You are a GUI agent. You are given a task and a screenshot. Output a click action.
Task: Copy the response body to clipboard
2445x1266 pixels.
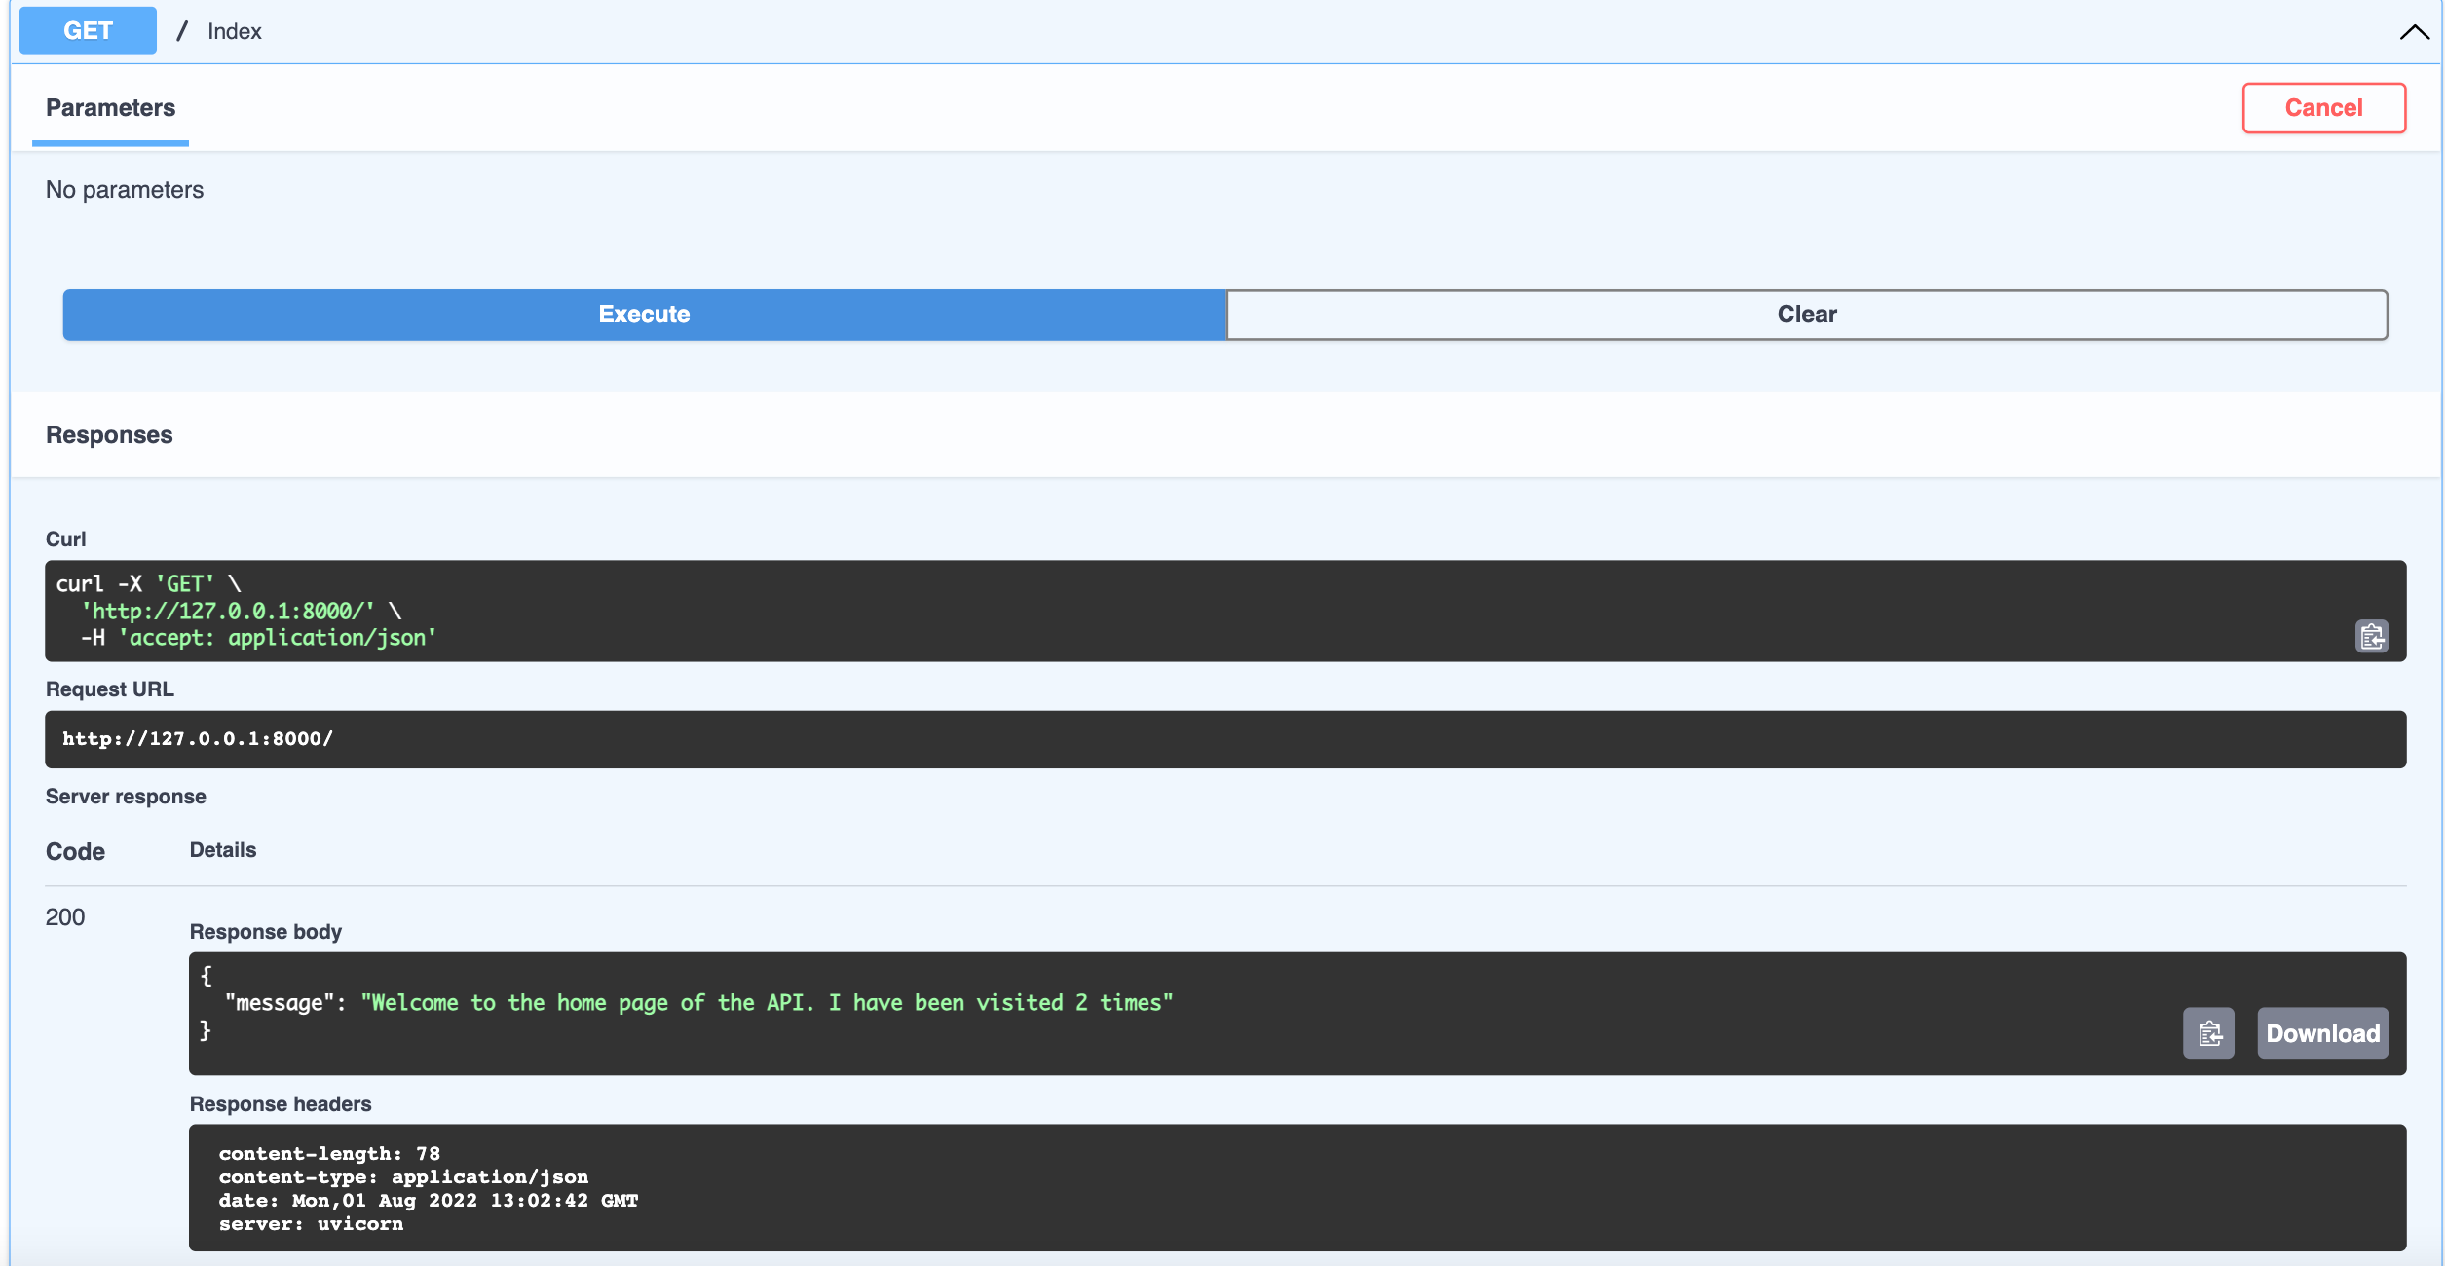pos(2208,1033)
